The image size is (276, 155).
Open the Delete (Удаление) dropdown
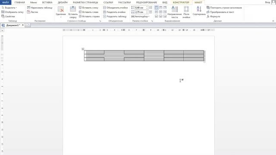tap(61, 12)
